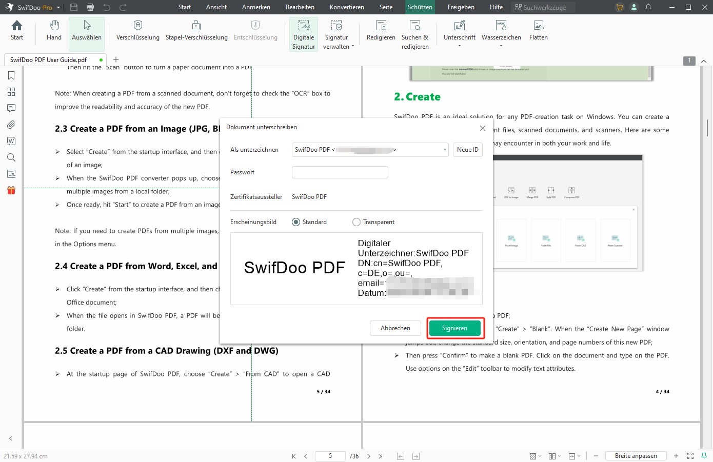Viewport: 713px width, 462px height.
Task: Open the search panel in sidebar
Action: click(11, 157)
